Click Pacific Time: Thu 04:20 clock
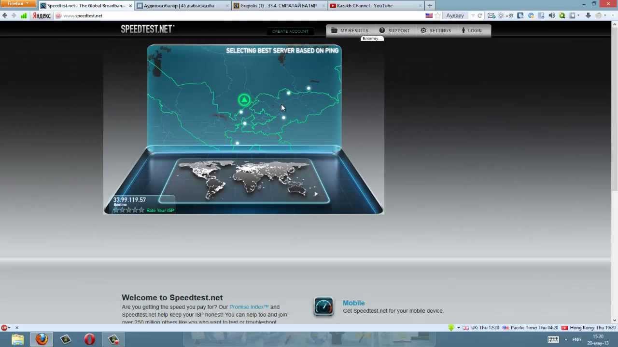Image resolution: width=618 pixels, height=347 pixels. (x=530, y=328)
